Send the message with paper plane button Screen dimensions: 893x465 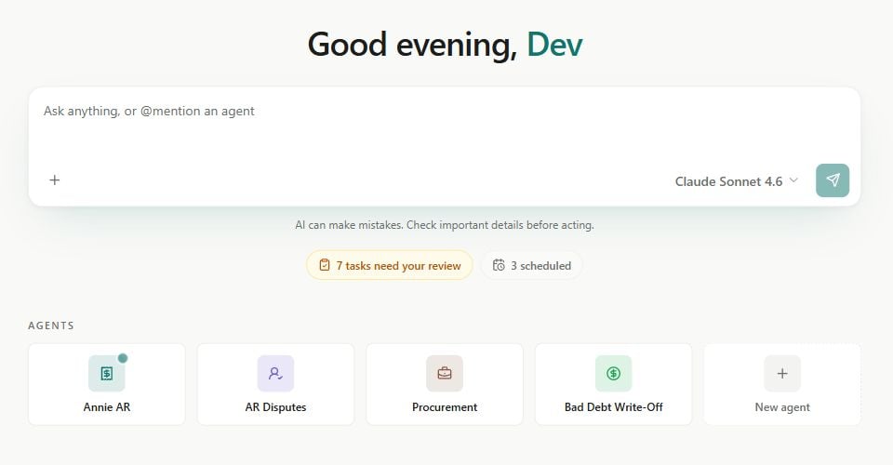[832, 180]
